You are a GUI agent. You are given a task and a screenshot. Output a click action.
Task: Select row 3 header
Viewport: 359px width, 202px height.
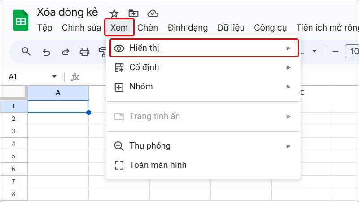pyautogui.click(x=14, y=131)
